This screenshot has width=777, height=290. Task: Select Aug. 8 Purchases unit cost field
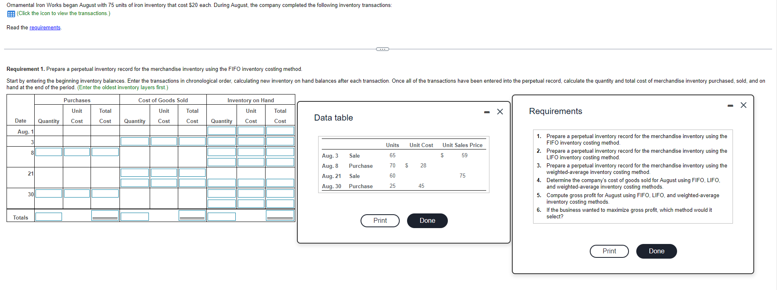pos(77,152)
